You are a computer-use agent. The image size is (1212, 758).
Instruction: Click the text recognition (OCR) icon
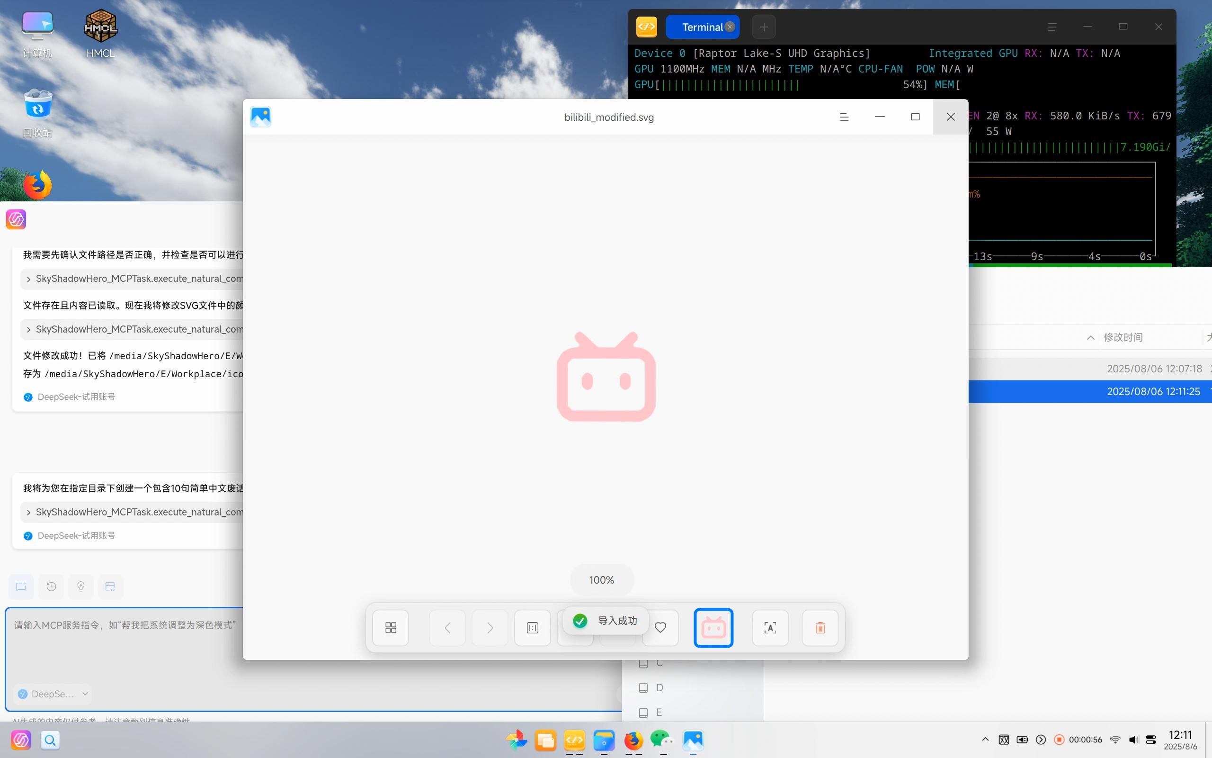(770, 628)
